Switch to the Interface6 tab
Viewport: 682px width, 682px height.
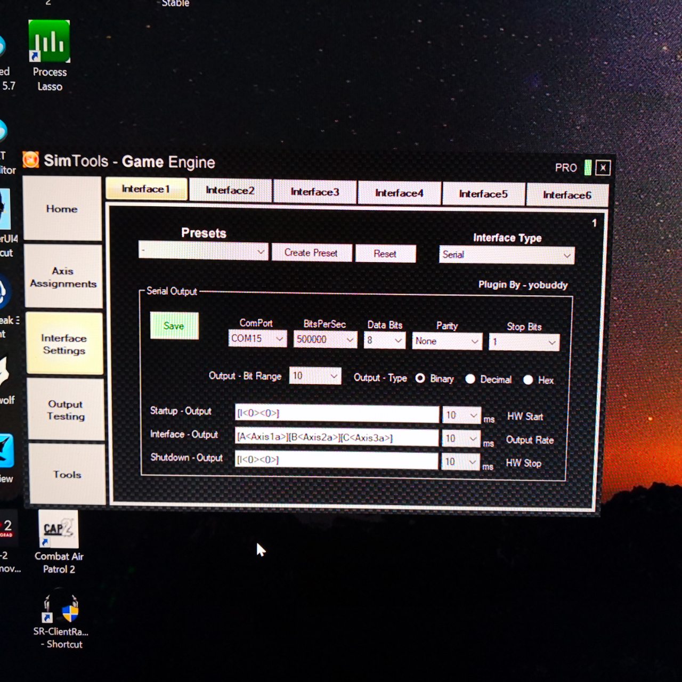click(567, 195)
